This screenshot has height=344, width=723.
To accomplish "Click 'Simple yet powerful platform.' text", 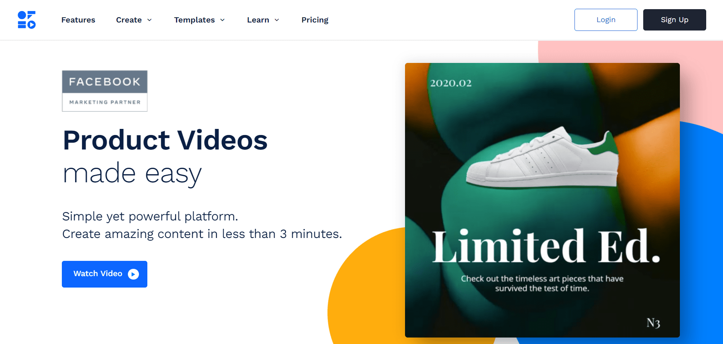I will 150,216.
